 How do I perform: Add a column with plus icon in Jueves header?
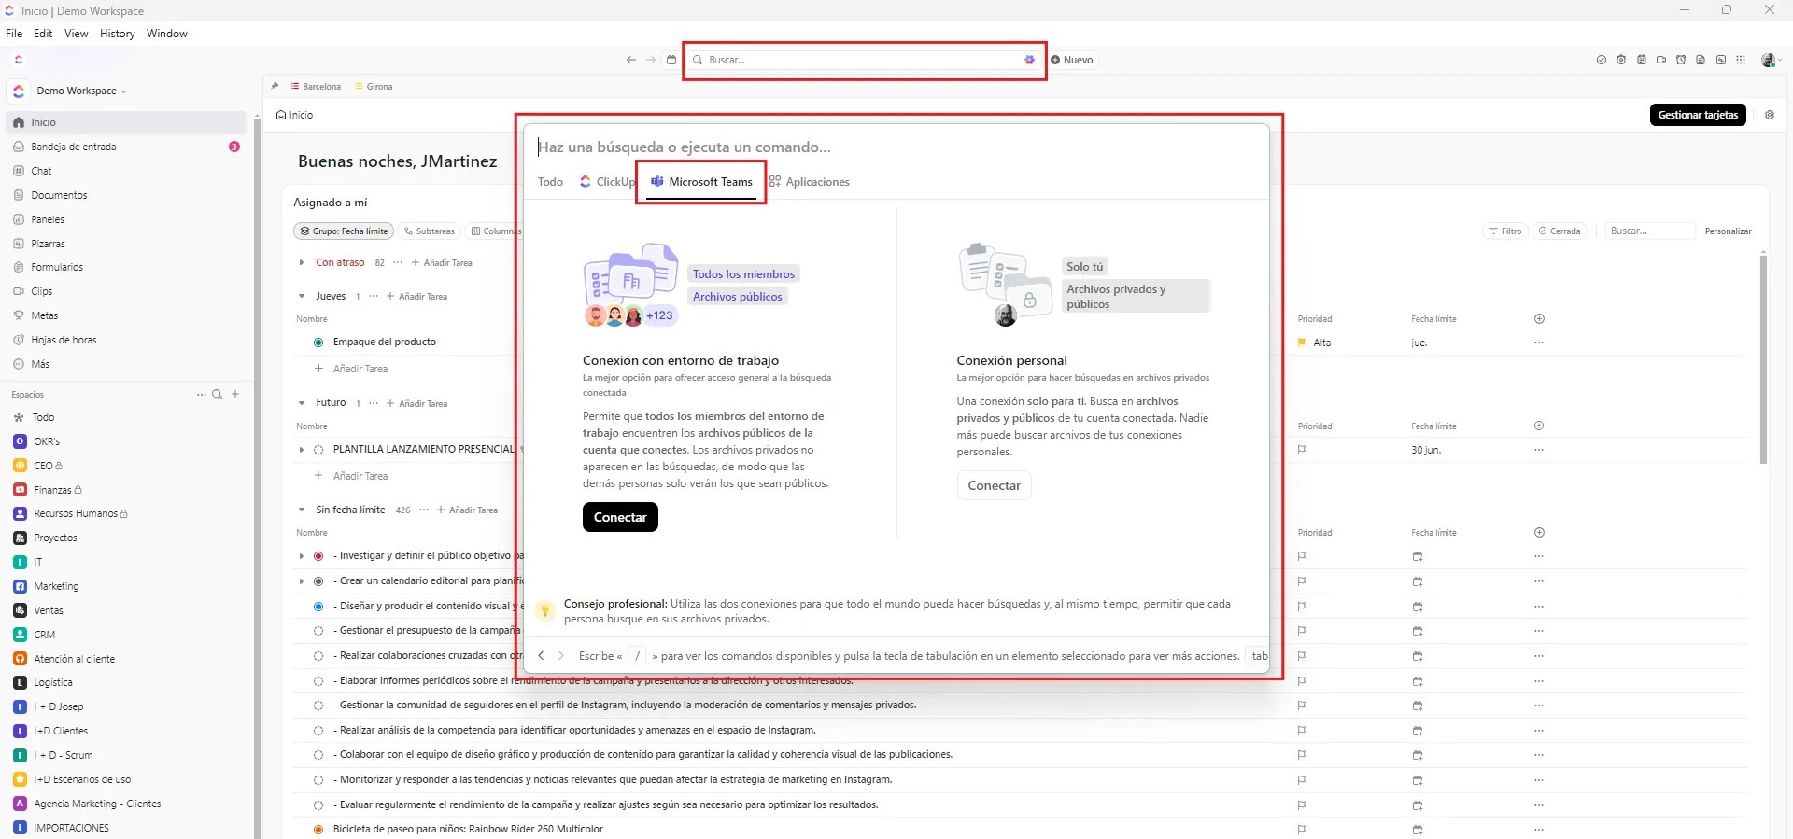coord(1539,319)
